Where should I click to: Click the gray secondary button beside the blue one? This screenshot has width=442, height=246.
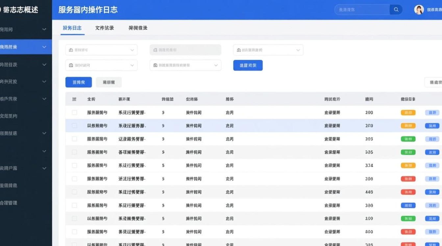click(x=109, y=82)
